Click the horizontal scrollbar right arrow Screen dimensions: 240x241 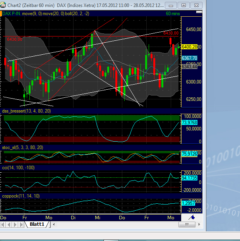(x=199, y=225)
